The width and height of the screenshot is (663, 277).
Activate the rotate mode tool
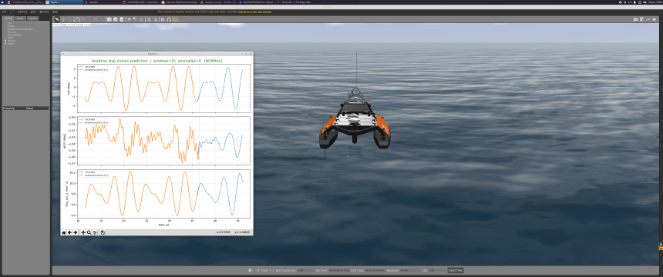(69, 19)
